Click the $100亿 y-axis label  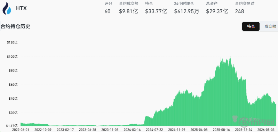[12, 57]
